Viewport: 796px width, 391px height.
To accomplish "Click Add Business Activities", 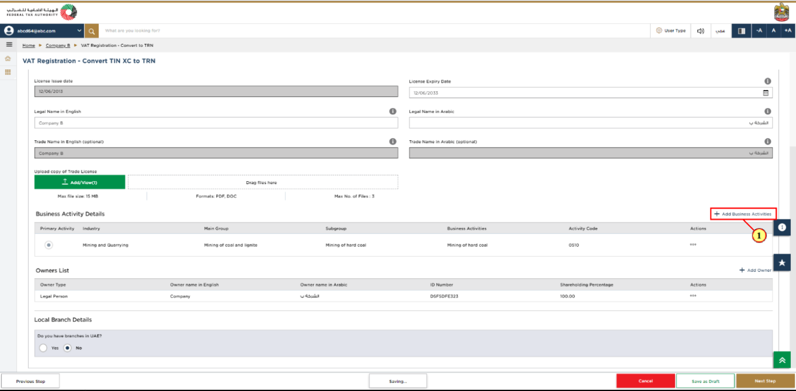I will point(743,214).
